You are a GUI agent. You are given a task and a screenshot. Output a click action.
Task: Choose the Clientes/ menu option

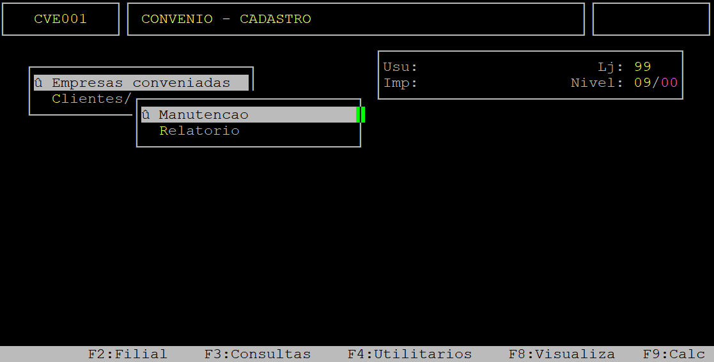click(x=91, y=99)
